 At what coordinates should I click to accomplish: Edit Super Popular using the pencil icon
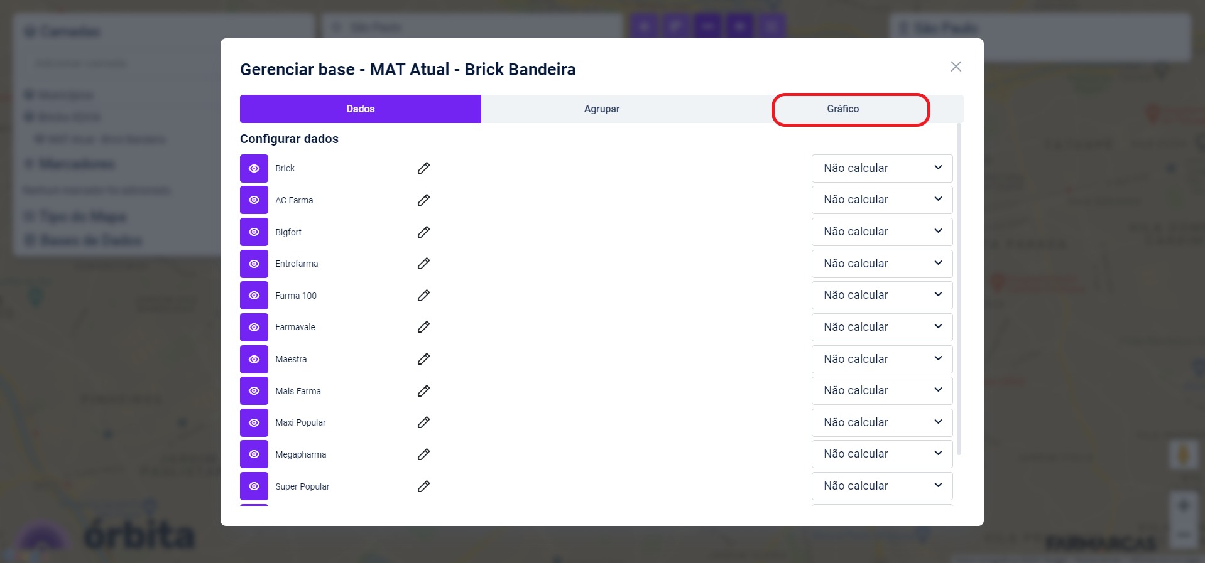(x=423, y=486)
